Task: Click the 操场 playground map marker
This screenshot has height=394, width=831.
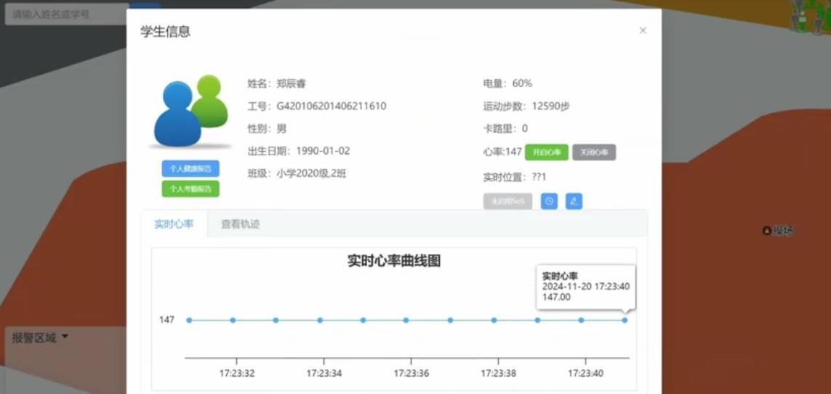Action: tap(777, 231)
